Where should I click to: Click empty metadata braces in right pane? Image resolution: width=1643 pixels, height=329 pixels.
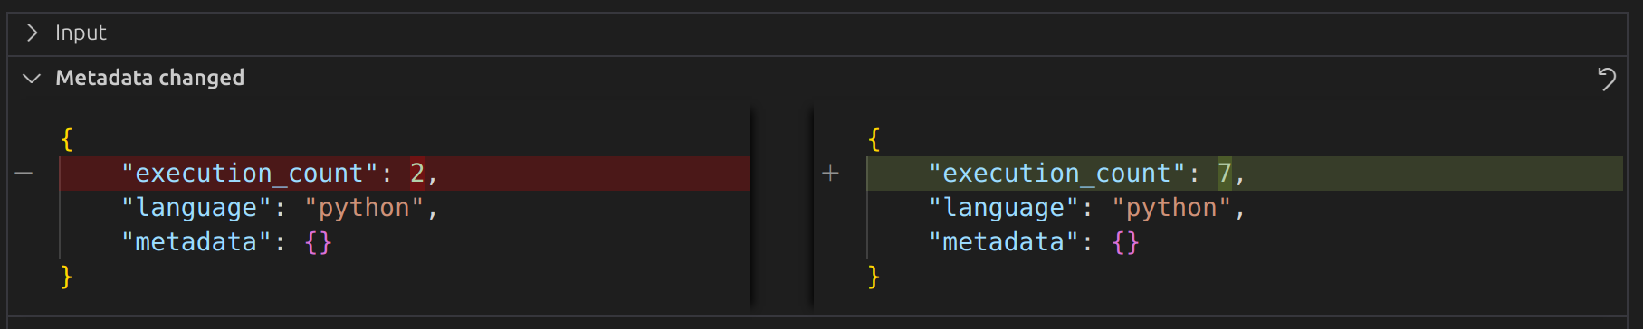pyautogui.click(x=1126, y=242)
